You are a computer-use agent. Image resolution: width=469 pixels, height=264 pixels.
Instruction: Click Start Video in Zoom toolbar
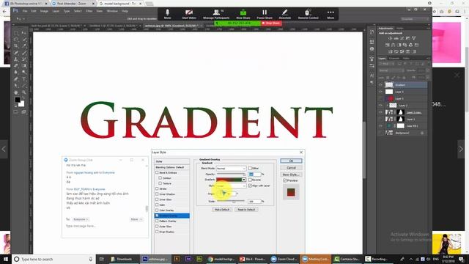(x=189, y=14)
